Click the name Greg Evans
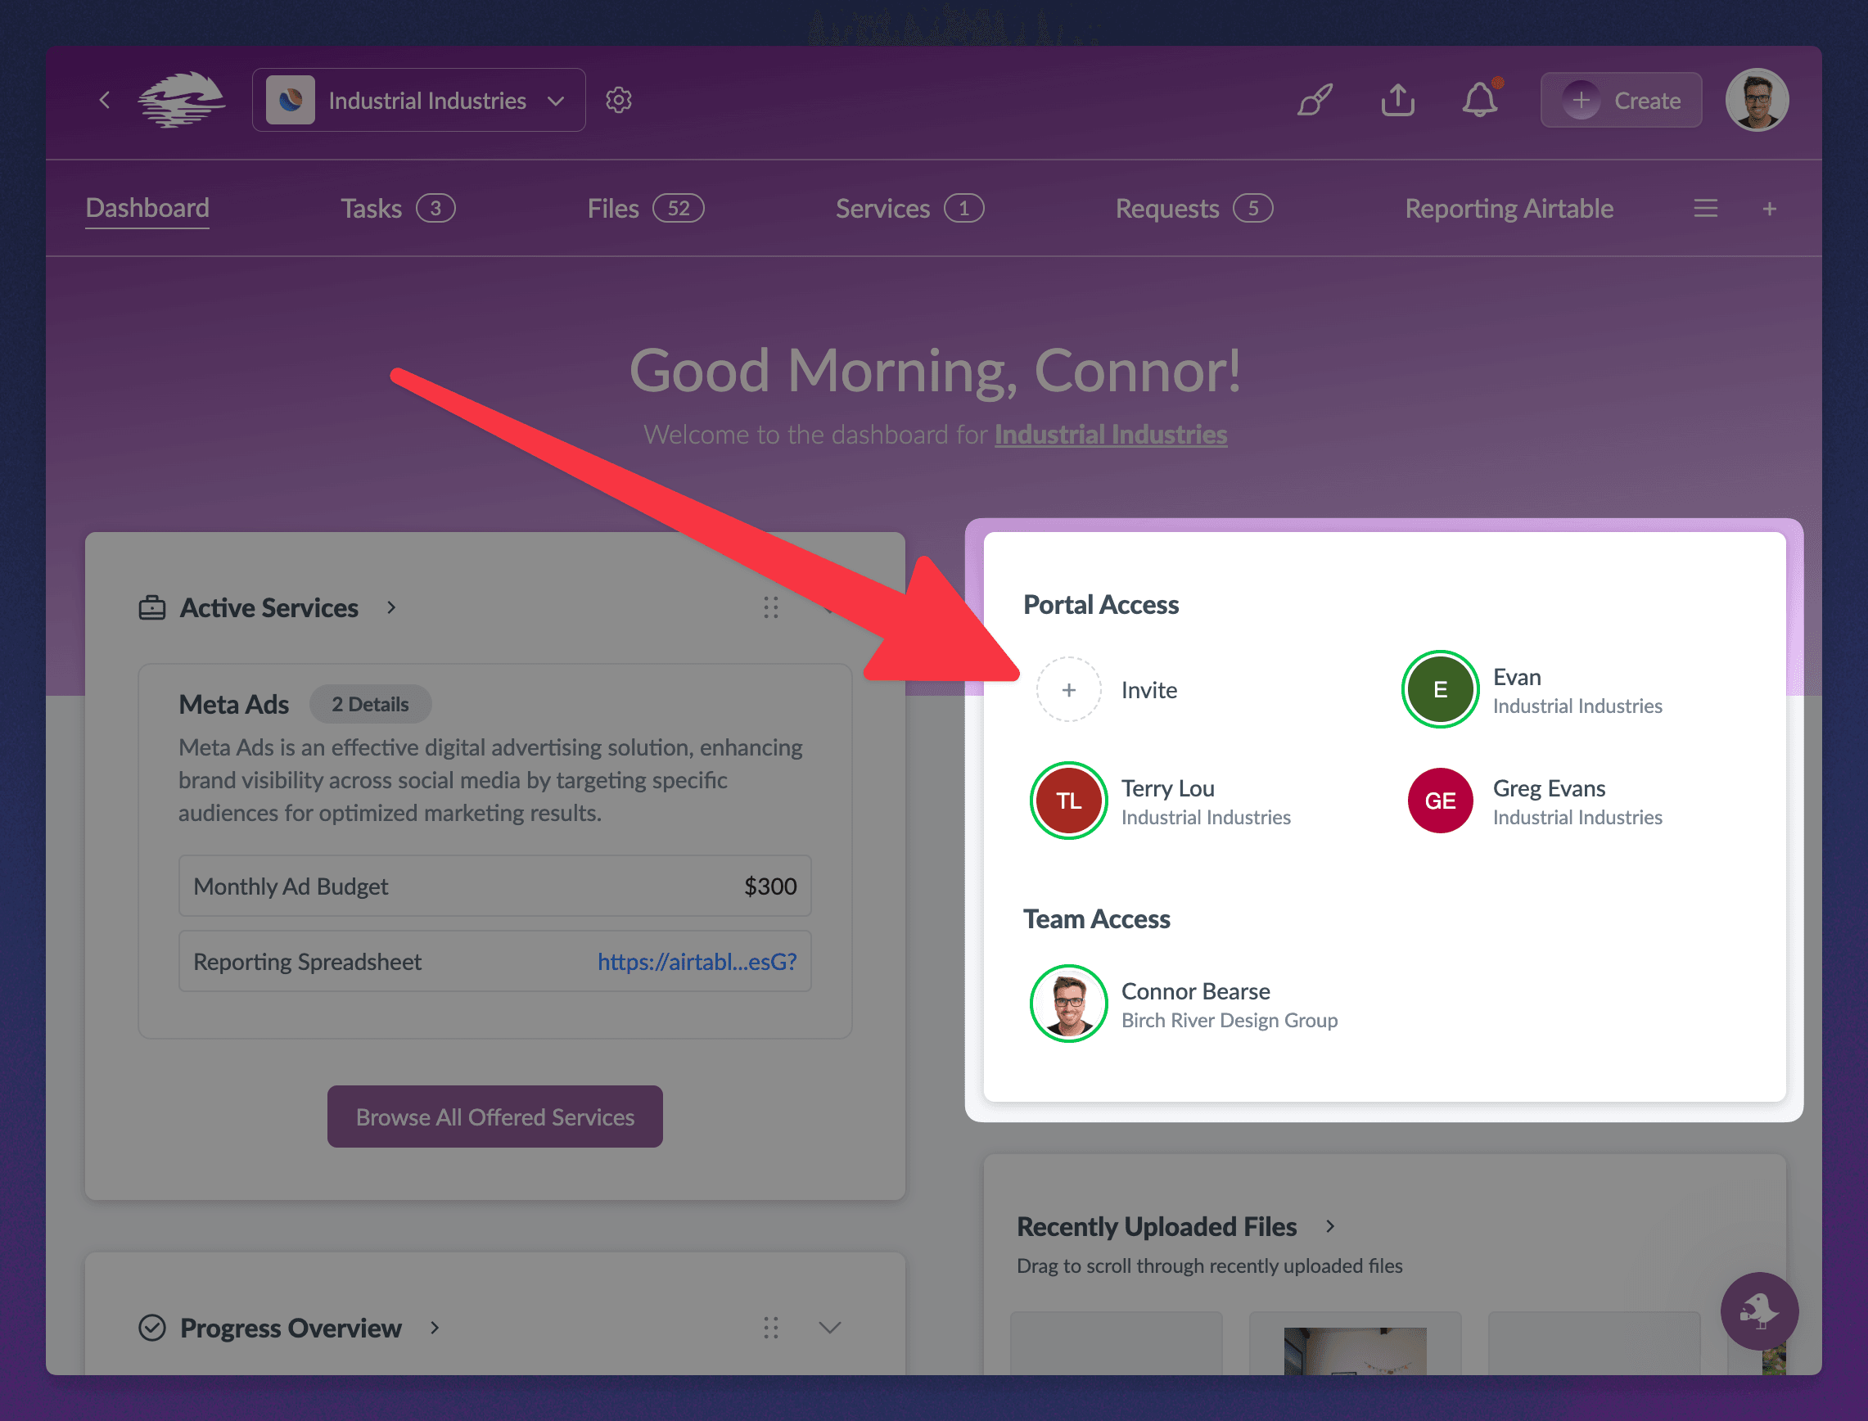Image resolution: width=1868 pixels, height=1421 pixels. click(x=1549, y=788)
